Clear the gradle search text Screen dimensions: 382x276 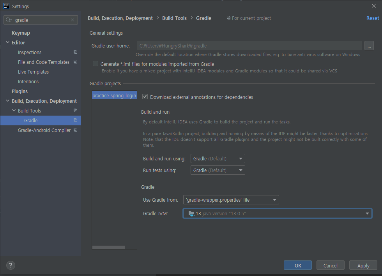click(x=73, y=20)
